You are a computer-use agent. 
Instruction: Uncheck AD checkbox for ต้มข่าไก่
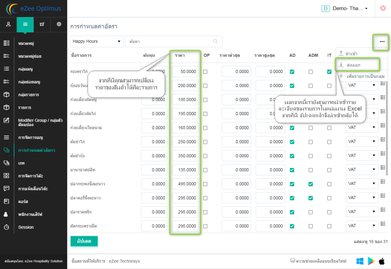(x=292, y=142)
